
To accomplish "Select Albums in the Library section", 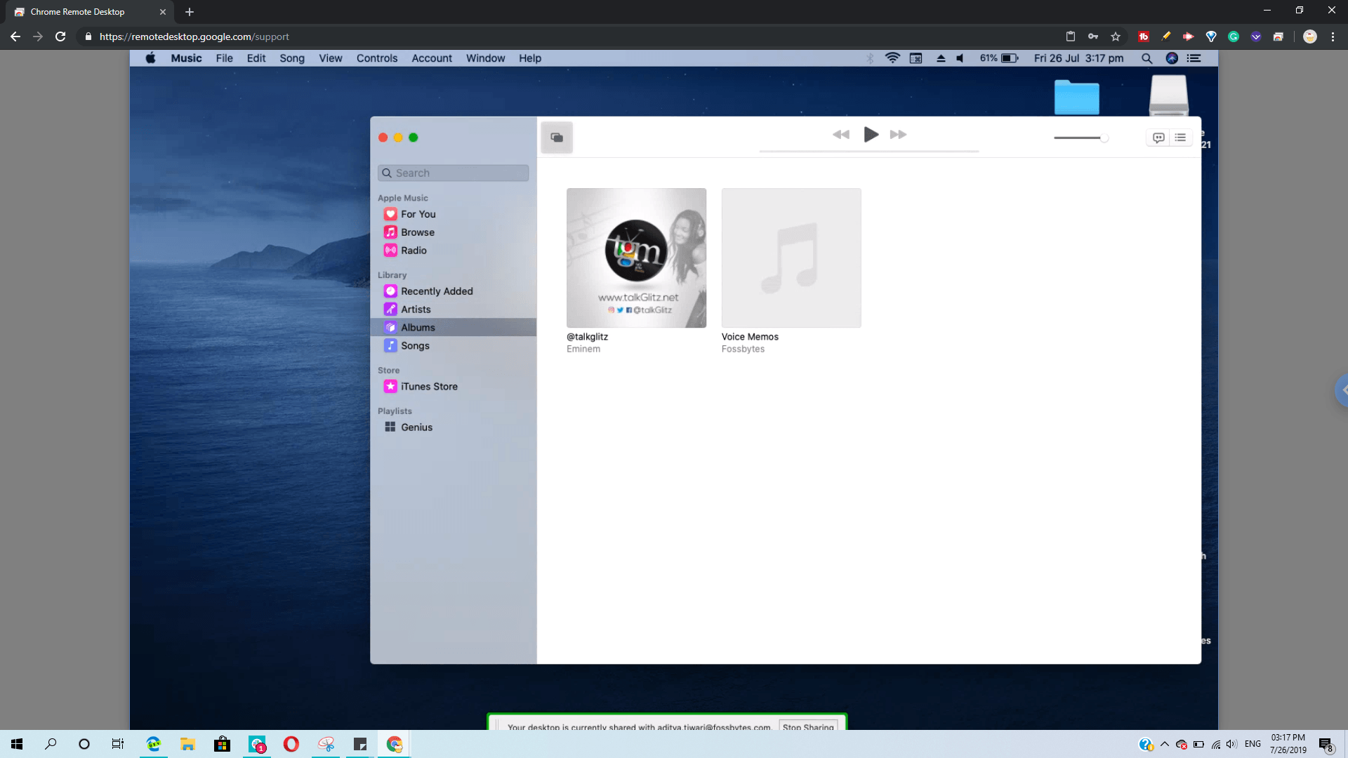I will pyautogui.click(x=418, y=326).
